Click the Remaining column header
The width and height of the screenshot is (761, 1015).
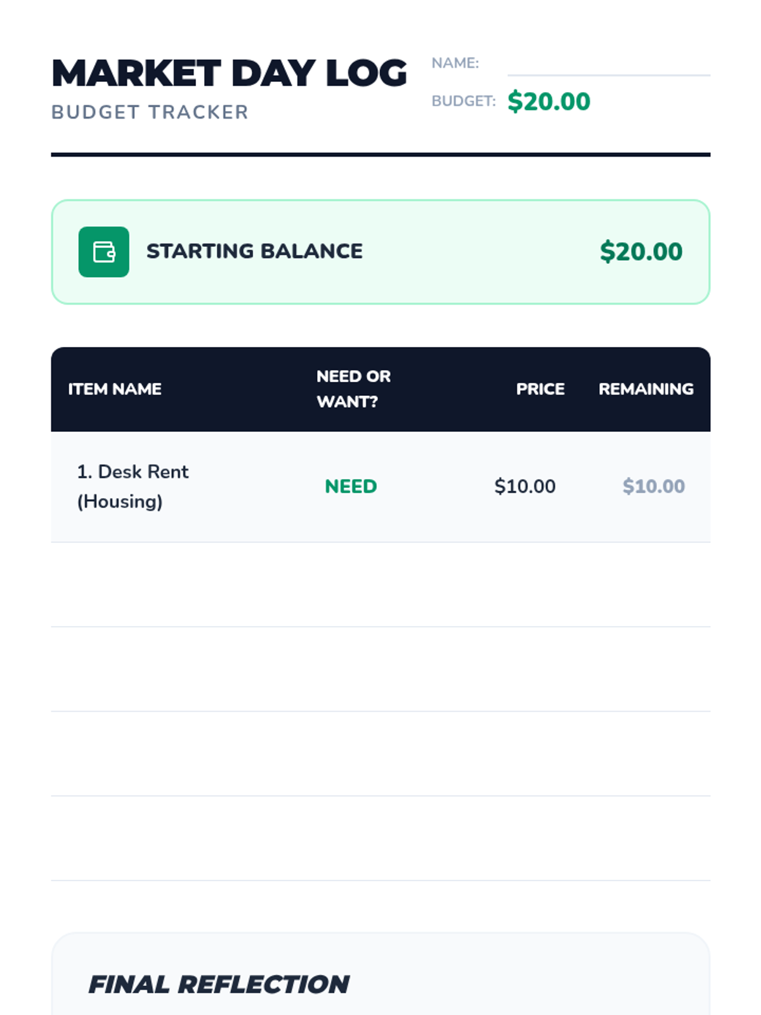[646, 389]
